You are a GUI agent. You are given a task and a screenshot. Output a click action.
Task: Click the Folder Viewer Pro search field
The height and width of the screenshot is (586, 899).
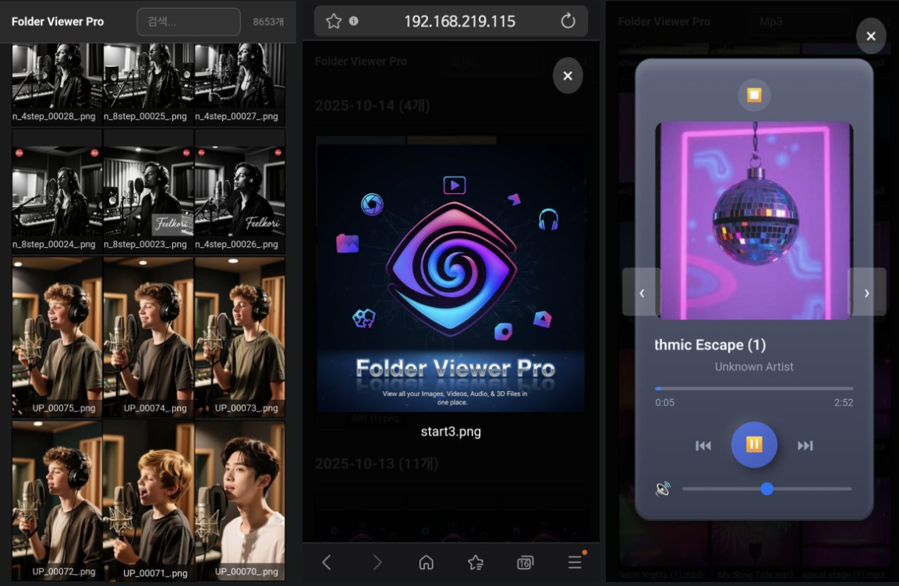coord(189,22)
